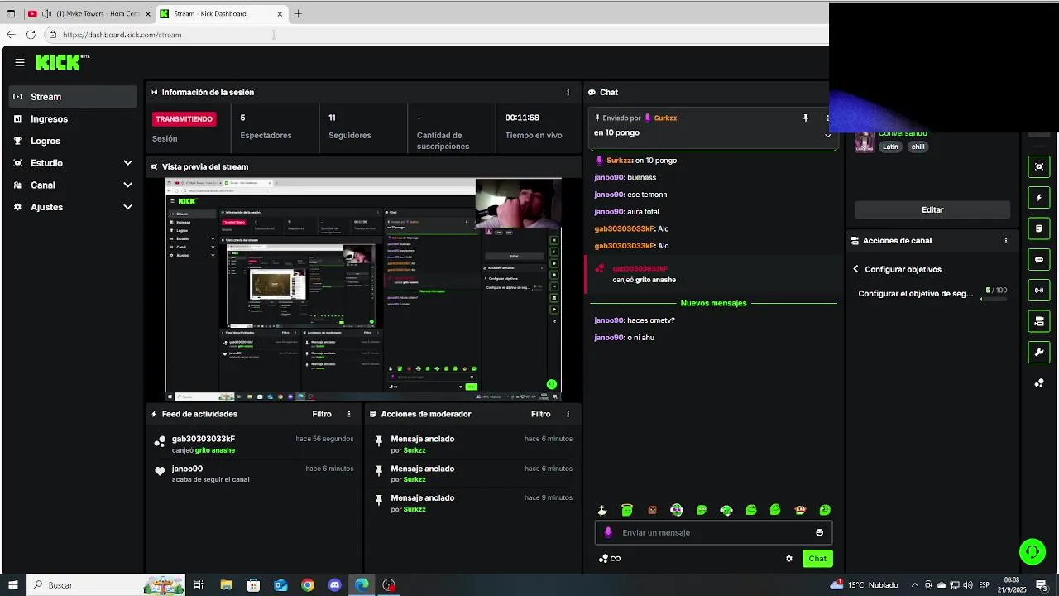Click the camera focus icon in right toolbar
The height and width of the screenshot is (596, 1059).
click(1039, 166)
